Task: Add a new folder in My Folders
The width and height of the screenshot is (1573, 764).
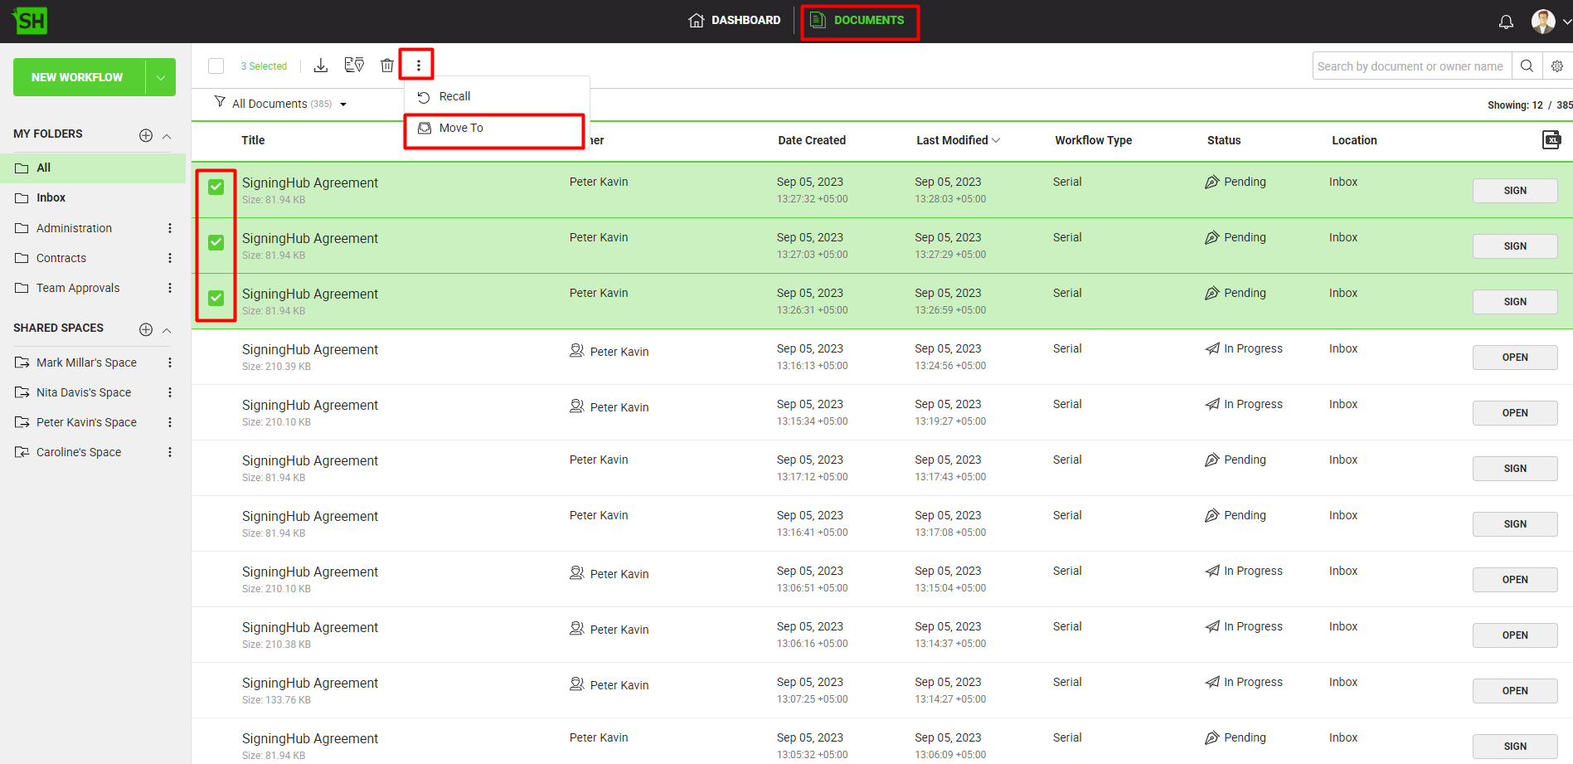Action: (146, 135)
